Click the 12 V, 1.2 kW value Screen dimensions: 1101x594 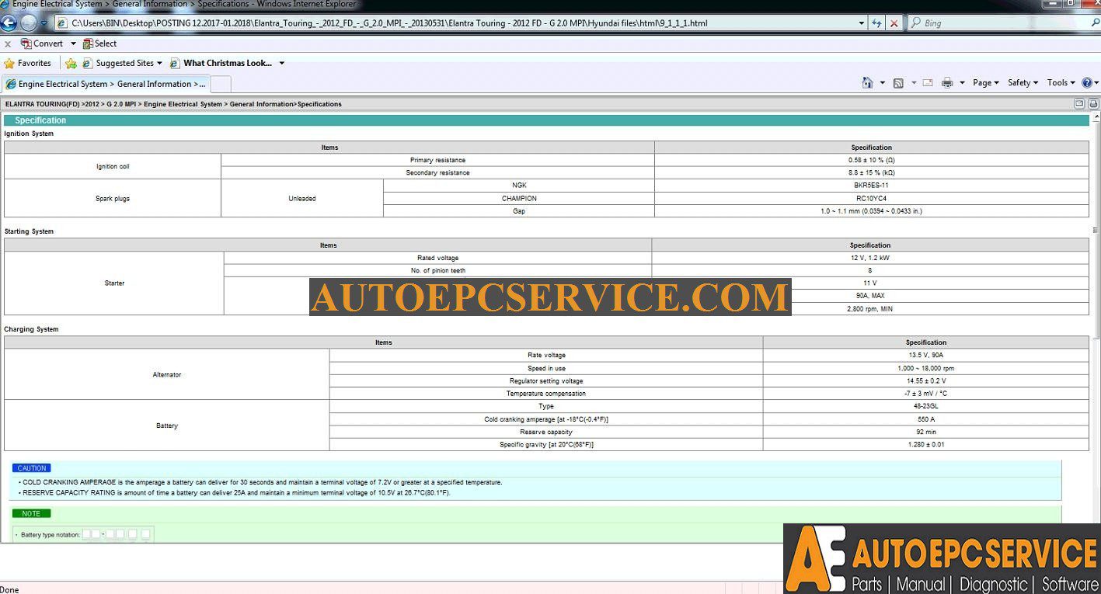(x=870, y=258)
